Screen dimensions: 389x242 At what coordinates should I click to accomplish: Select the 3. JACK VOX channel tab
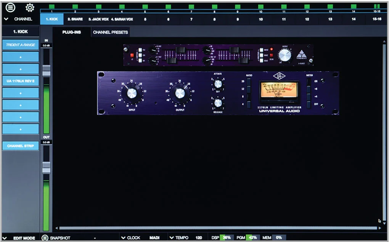[98, 19]
